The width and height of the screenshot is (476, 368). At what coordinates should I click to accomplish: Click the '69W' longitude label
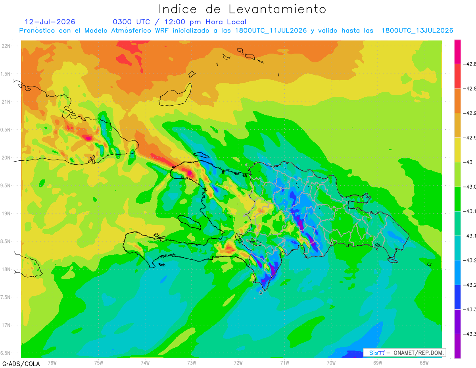coord(378,362)
